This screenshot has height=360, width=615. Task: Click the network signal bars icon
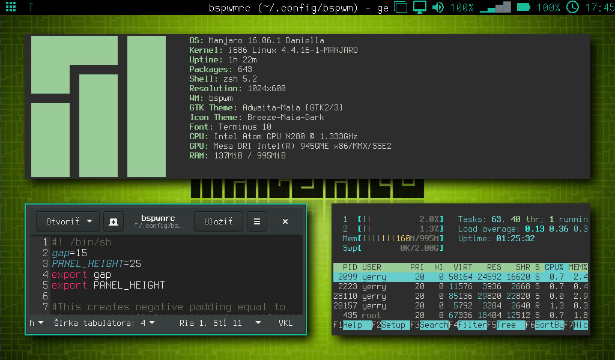pyautogui.click(x=495, y=8)
